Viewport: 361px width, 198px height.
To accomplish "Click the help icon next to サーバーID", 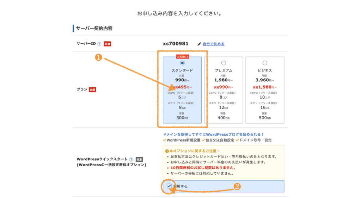I will click(x=99, y=44).
